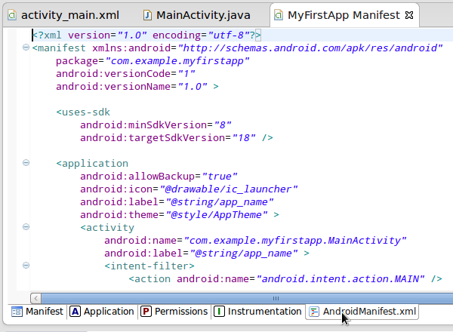
Task: Collapse the intent-filter fold marker
Action: coord(26,266)
